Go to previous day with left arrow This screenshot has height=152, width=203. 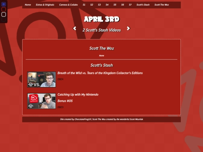(x=74, y=28)
